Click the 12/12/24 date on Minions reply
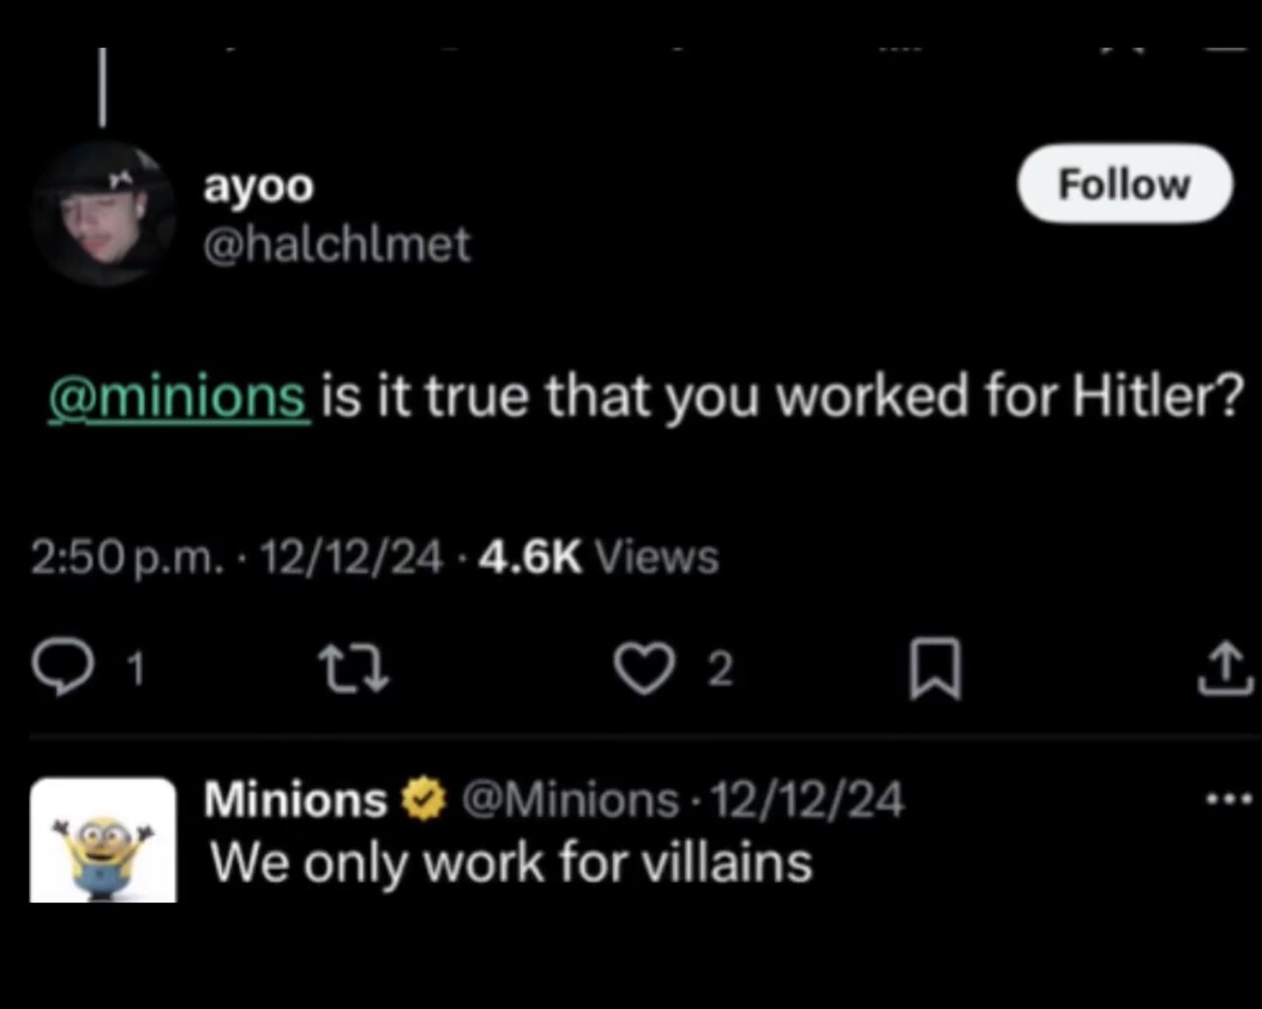Screen dimensions: 1262x1009 coord(808,799)
